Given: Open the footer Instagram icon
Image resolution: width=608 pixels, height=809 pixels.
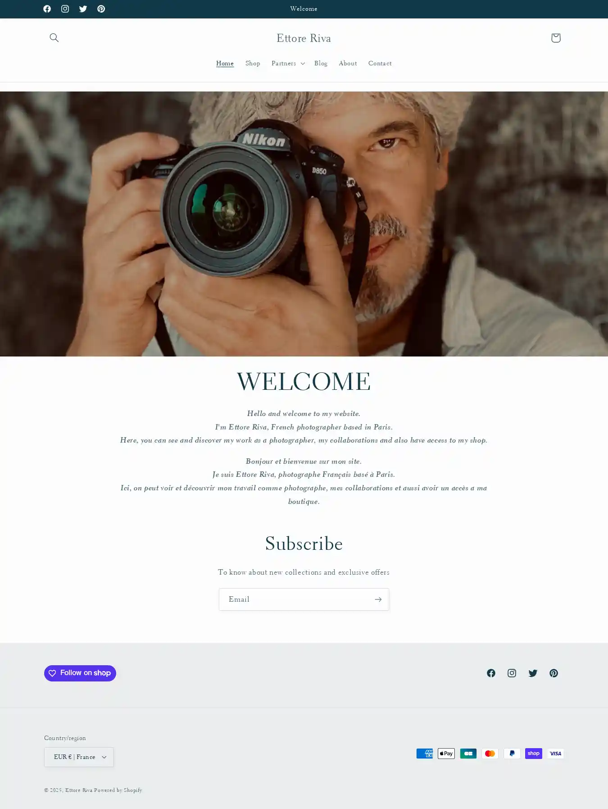Looking at the screenshot, I should [512, 673].
